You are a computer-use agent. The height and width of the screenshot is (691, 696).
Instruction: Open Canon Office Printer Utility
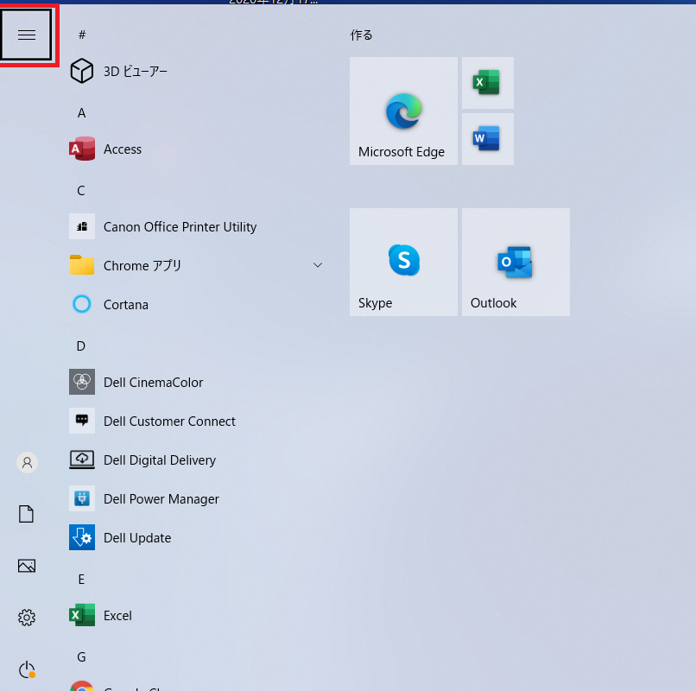[x=179, y=227]
